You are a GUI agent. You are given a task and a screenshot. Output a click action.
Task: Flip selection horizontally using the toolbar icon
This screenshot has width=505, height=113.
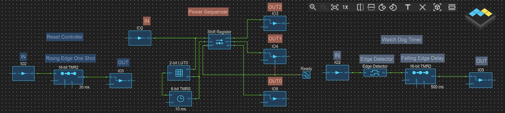point(360,7)
